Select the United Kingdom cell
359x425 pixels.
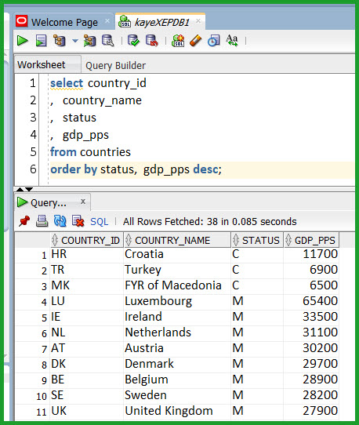(x=177, y=411)
